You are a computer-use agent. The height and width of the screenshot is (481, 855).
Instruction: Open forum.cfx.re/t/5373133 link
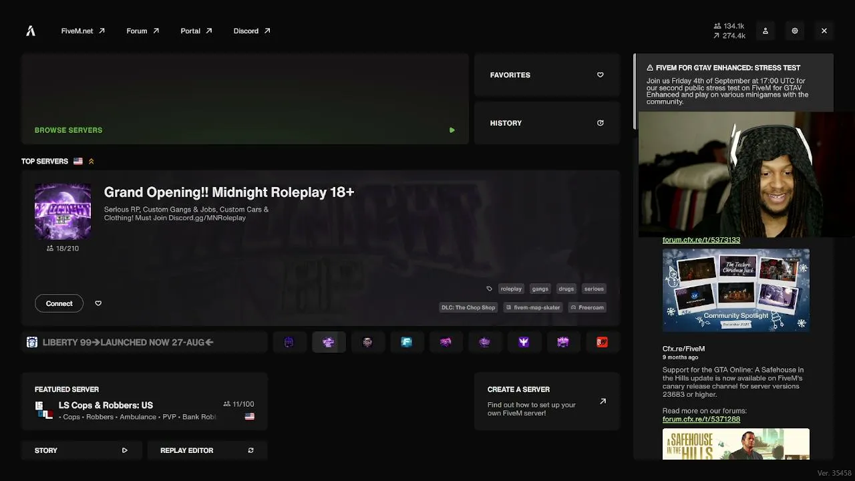[x=701, y=240]
